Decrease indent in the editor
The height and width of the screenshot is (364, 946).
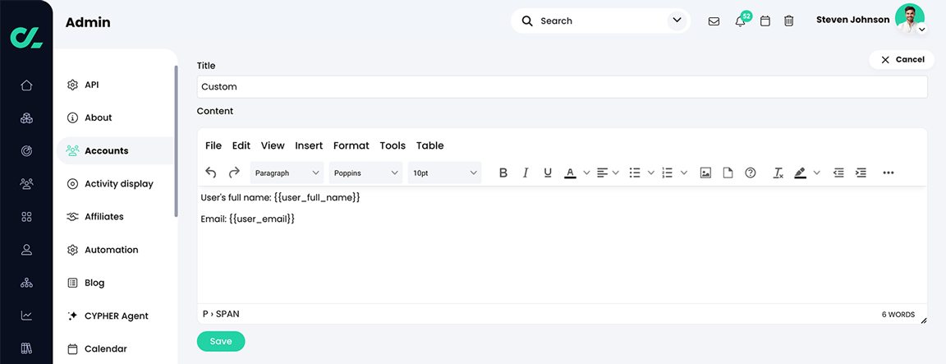point(838,173)
